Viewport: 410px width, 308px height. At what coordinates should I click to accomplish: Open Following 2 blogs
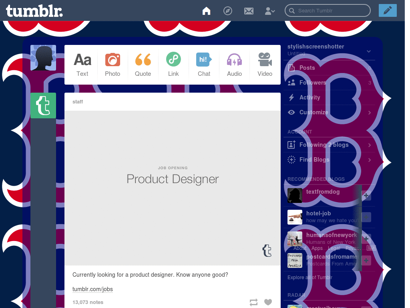point(329,145)
